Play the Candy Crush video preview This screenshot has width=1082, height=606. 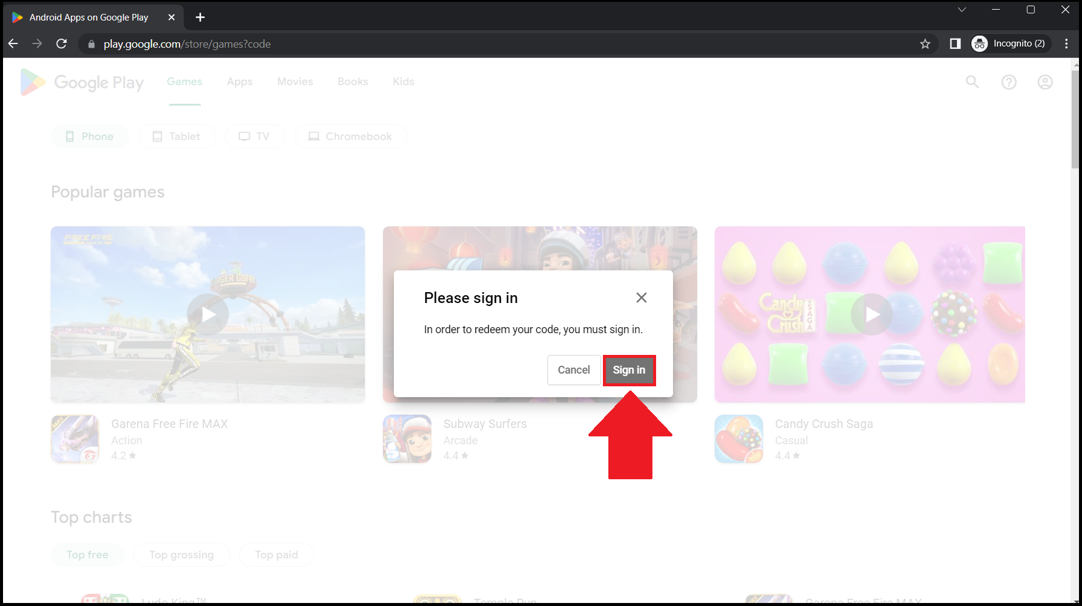[872, 314]
